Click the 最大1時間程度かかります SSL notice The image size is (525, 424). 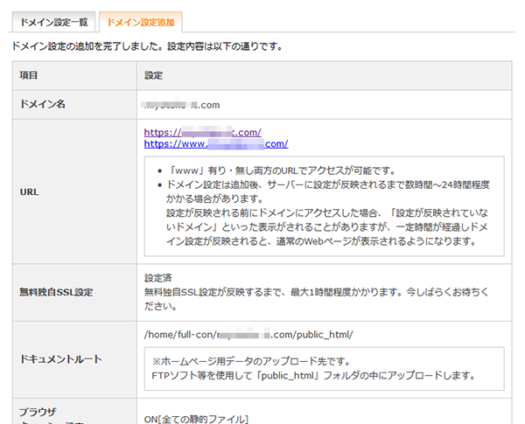(317, 299)
